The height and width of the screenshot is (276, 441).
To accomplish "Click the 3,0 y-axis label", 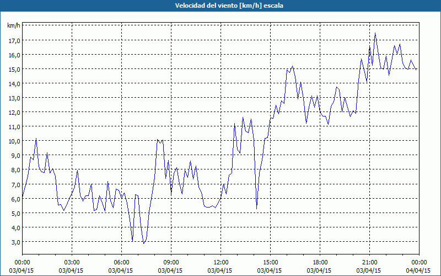I will point(16,242).
